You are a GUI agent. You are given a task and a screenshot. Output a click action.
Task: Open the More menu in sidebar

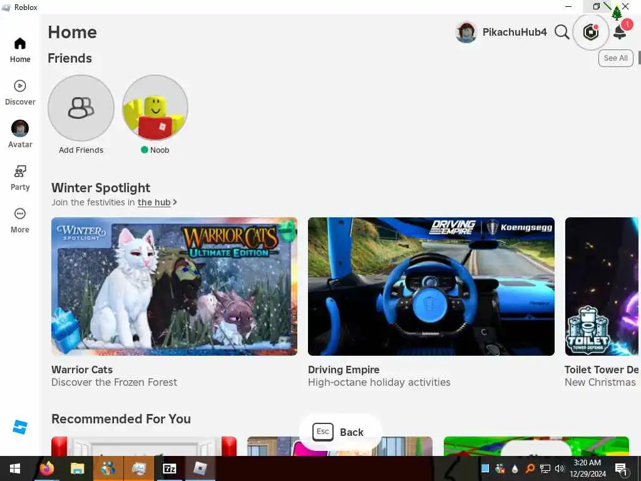tap(20, 221)
